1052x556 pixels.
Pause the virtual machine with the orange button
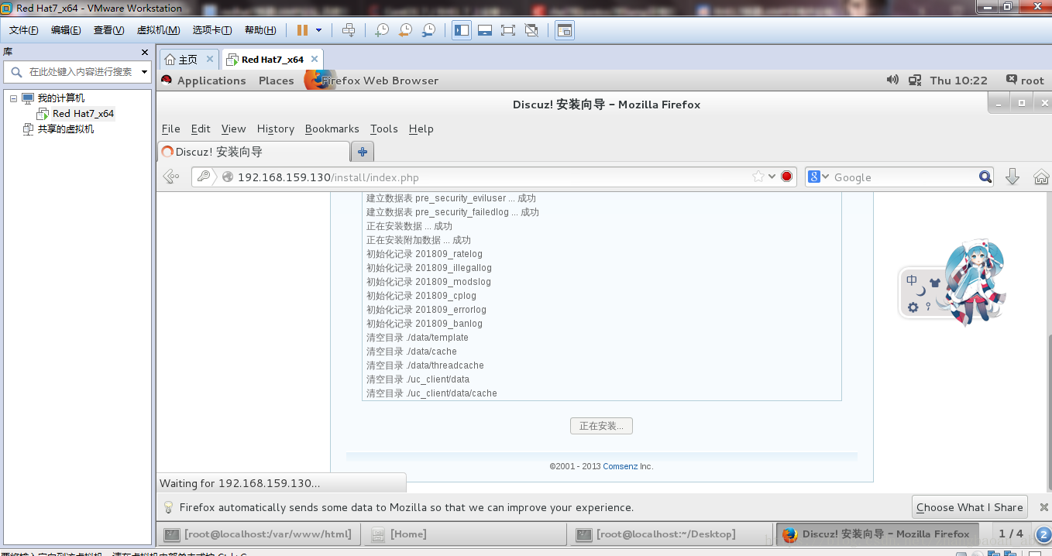tap(302, 30)
